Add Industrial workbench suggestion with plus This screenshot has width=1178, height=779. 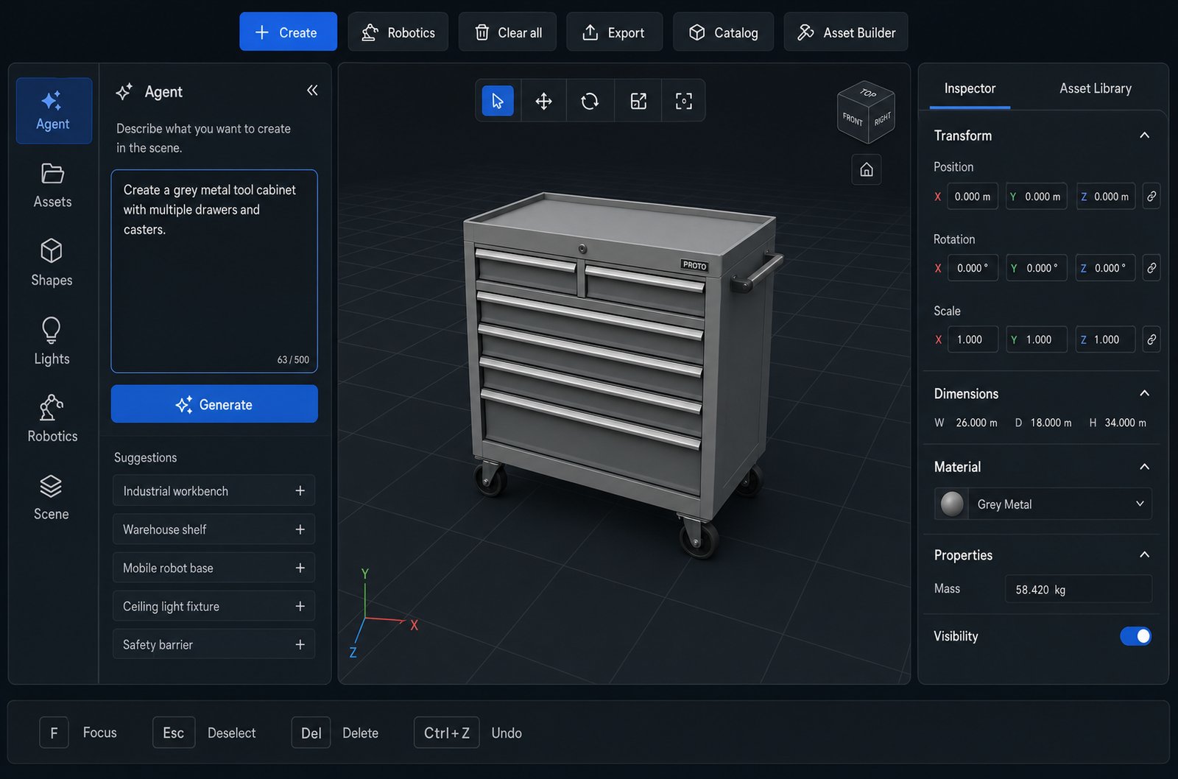(300, 490)
